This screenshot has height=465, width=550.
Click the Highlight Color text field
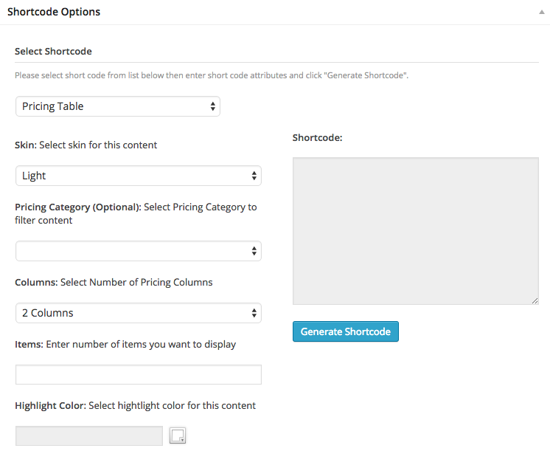[88, 435]
